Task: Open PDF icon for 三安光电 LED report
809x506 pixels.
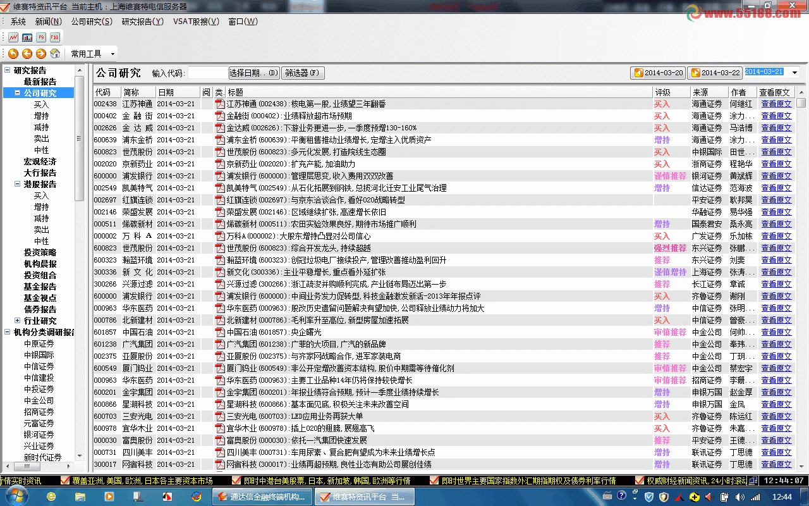Action: click(220, 416)
